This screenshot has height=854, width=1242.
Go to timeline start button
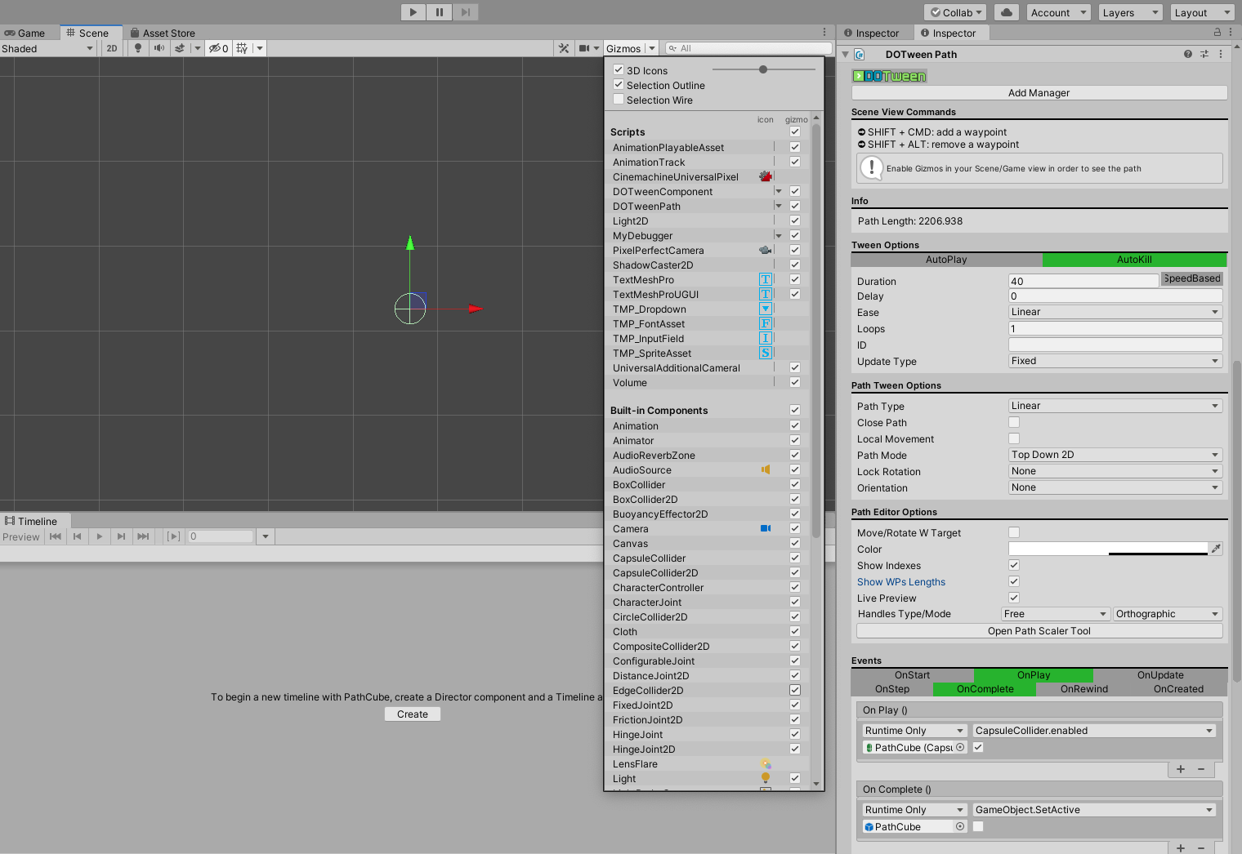pyautogui.click(x=55, y=536)
